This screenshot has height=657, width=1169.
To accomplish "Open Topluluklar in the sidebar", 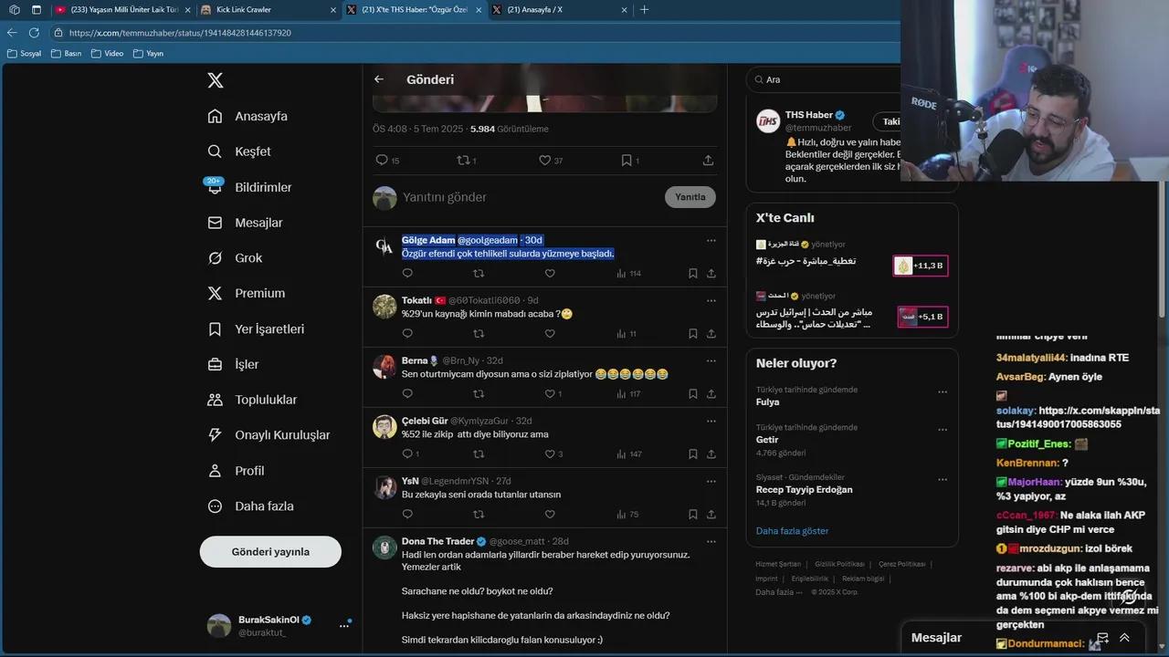I will coord(252,400).
